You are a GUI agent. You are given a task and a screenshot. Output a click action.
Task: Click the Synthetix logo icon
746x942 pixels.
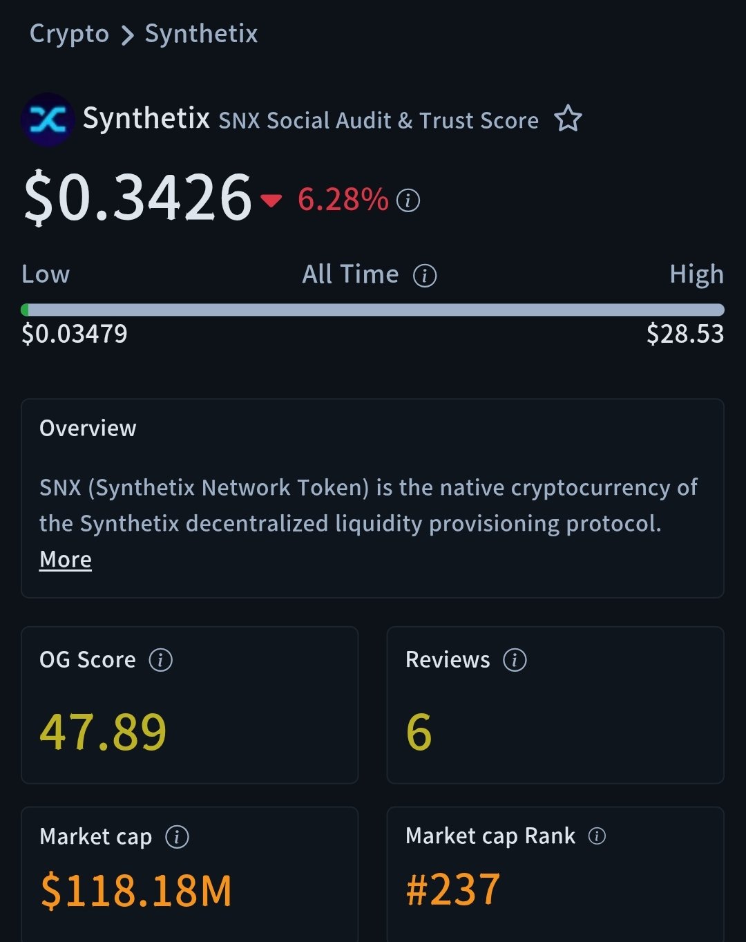pos(47,120)
